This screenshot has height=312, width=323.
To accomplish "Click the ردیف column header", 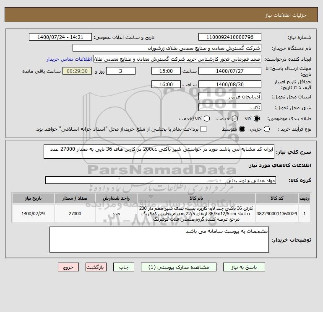I will 305,198.
